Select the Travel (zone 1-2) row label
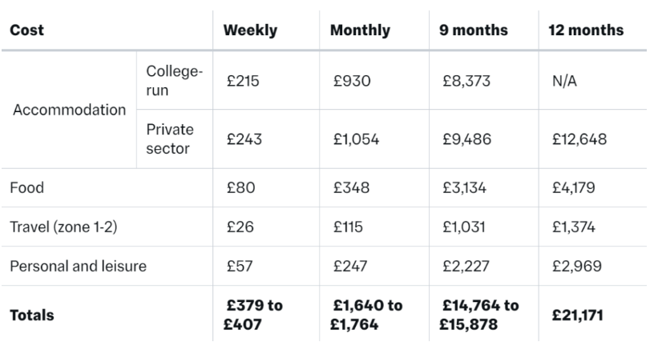 tap(63, 227)
